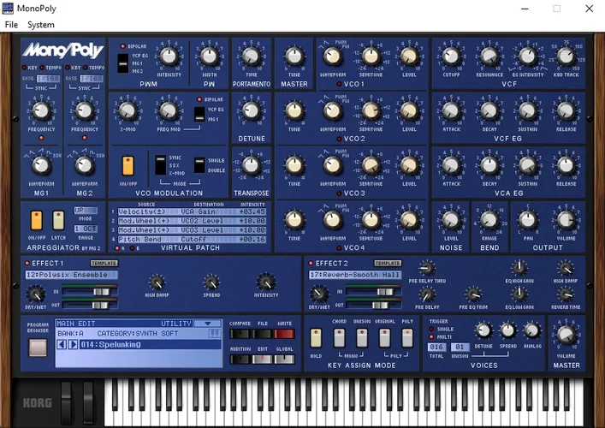Toggle the Arpeggiator On/Off switch
The image size is (605, 428).
(x=36, y=221)
